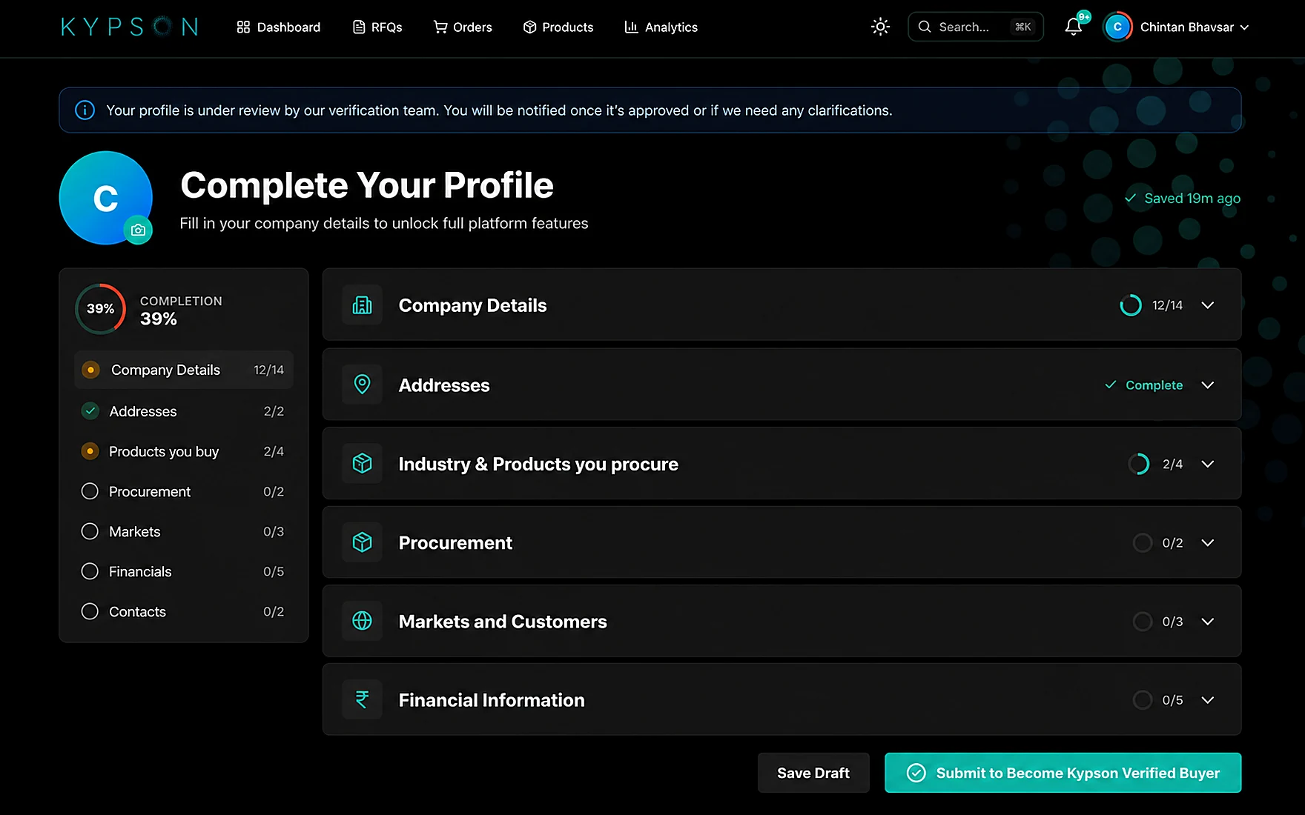Click the Industry & Products 2/4 progress ring
1305x815 pixels.
[1139, 464]
